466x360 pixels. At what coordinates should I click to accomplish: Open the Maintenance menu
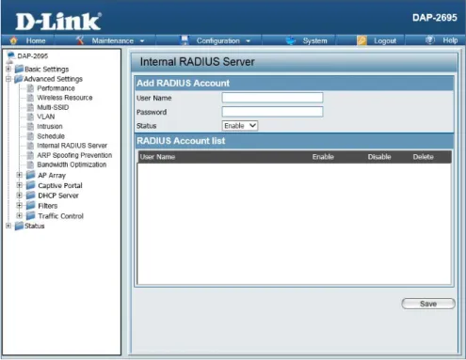[x=113, y=41]
